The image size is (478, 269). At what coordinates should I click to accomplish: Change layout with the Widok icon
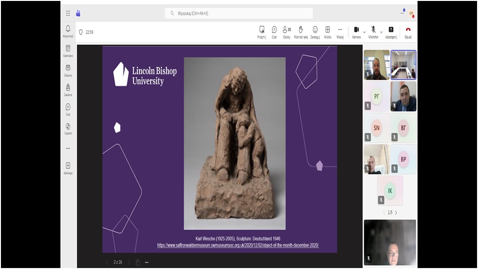[x=328, y=30]
